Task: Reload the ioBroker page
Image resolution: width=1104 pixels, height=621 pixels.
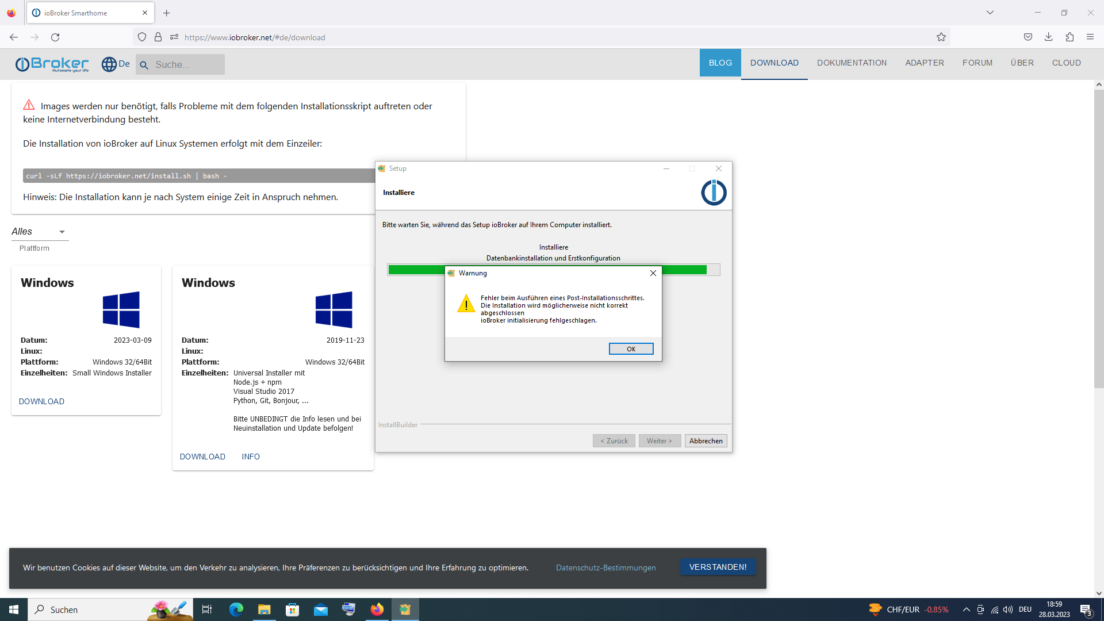Action: click(55, 37)
